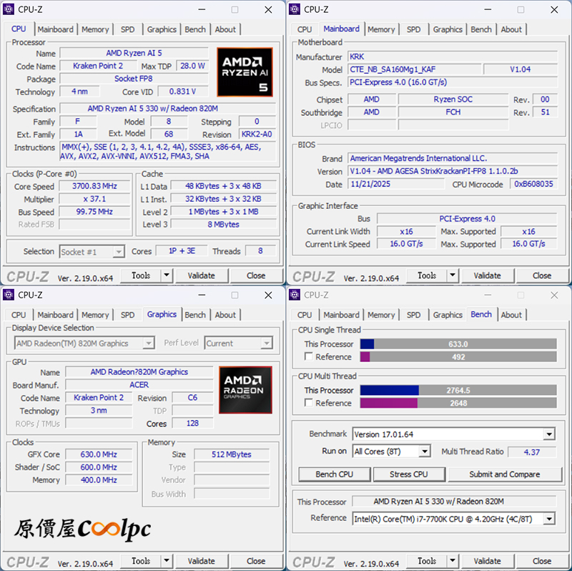Screen dimensions: 572x571
Task: Click the multi thread This Processor 2764.5 bar
Action: click(458, 391)
